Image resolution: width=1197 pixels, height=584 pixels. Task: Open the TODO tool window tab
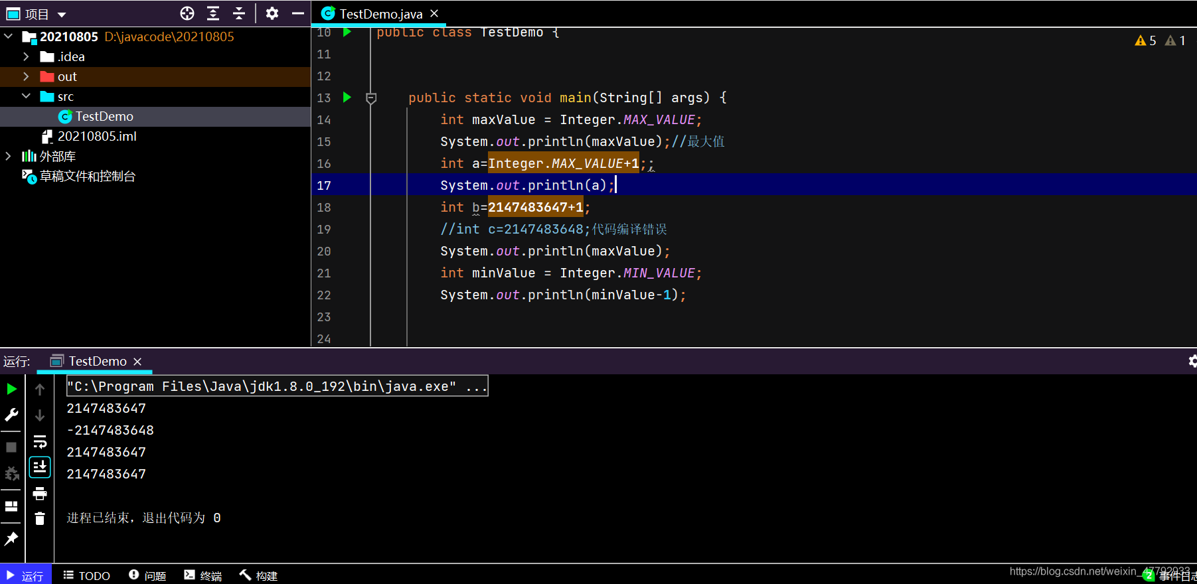(86, 575)
